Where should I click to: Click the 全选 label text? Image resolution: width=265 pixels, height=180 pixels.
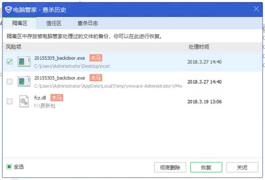(x=19, y=167)
